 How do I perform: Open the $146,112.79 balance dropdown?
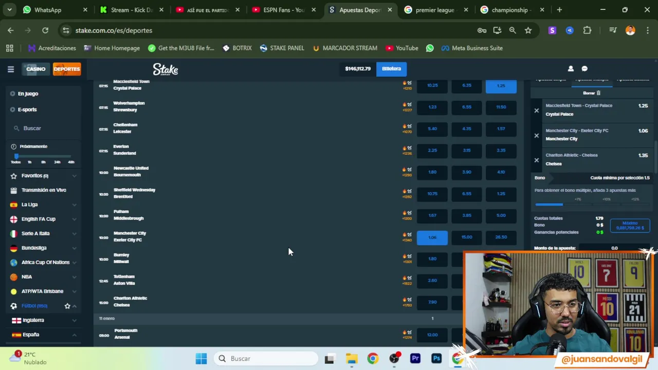tap(358, 69)
